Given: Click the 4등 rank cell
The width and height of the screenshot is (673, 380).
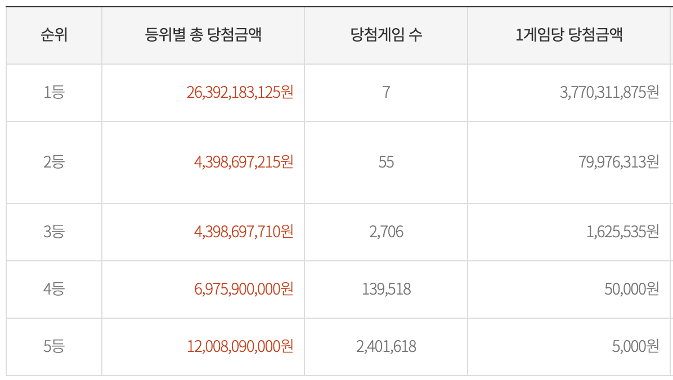Looking at the screenshot, I should click(x=54, y=289).
